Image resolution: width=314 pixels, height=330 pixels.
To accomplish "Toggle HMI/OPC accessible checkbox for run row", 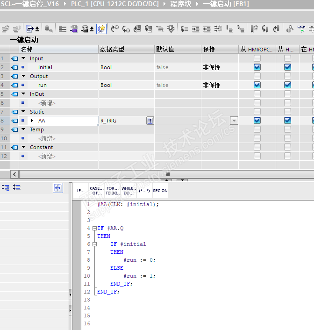I will tap(257, 85).
